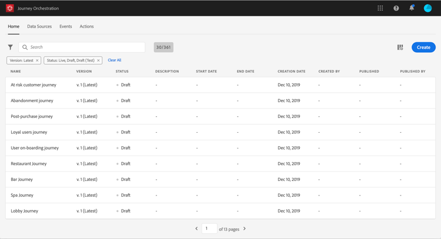Click the Journey Orchestration logo icon
This screenshot has width=441, height=239.
point(10,8)
